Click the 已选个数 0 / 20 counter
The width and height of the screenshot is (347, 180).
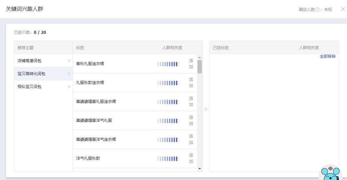coord(30,33)
